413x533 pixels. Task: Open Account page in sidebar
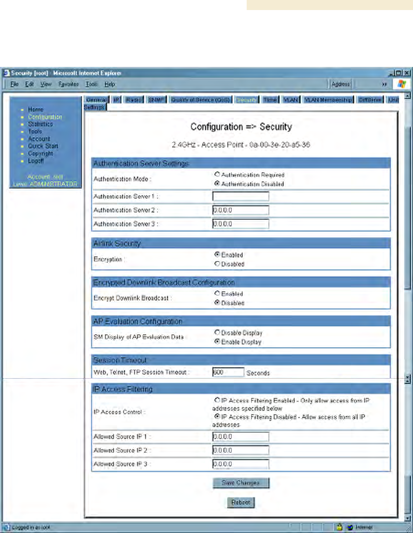coord(39,139)
